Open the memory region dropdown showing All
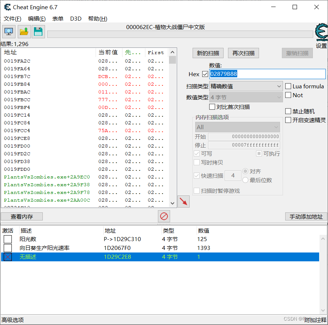Viewport: 328px width, 325px height. pos(238,127)
